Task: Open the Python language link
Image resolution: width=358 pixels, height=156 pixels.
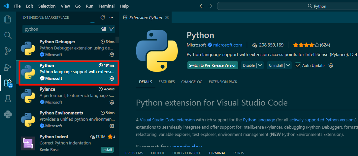Action: pyautogui.click(x=259, y=120)
